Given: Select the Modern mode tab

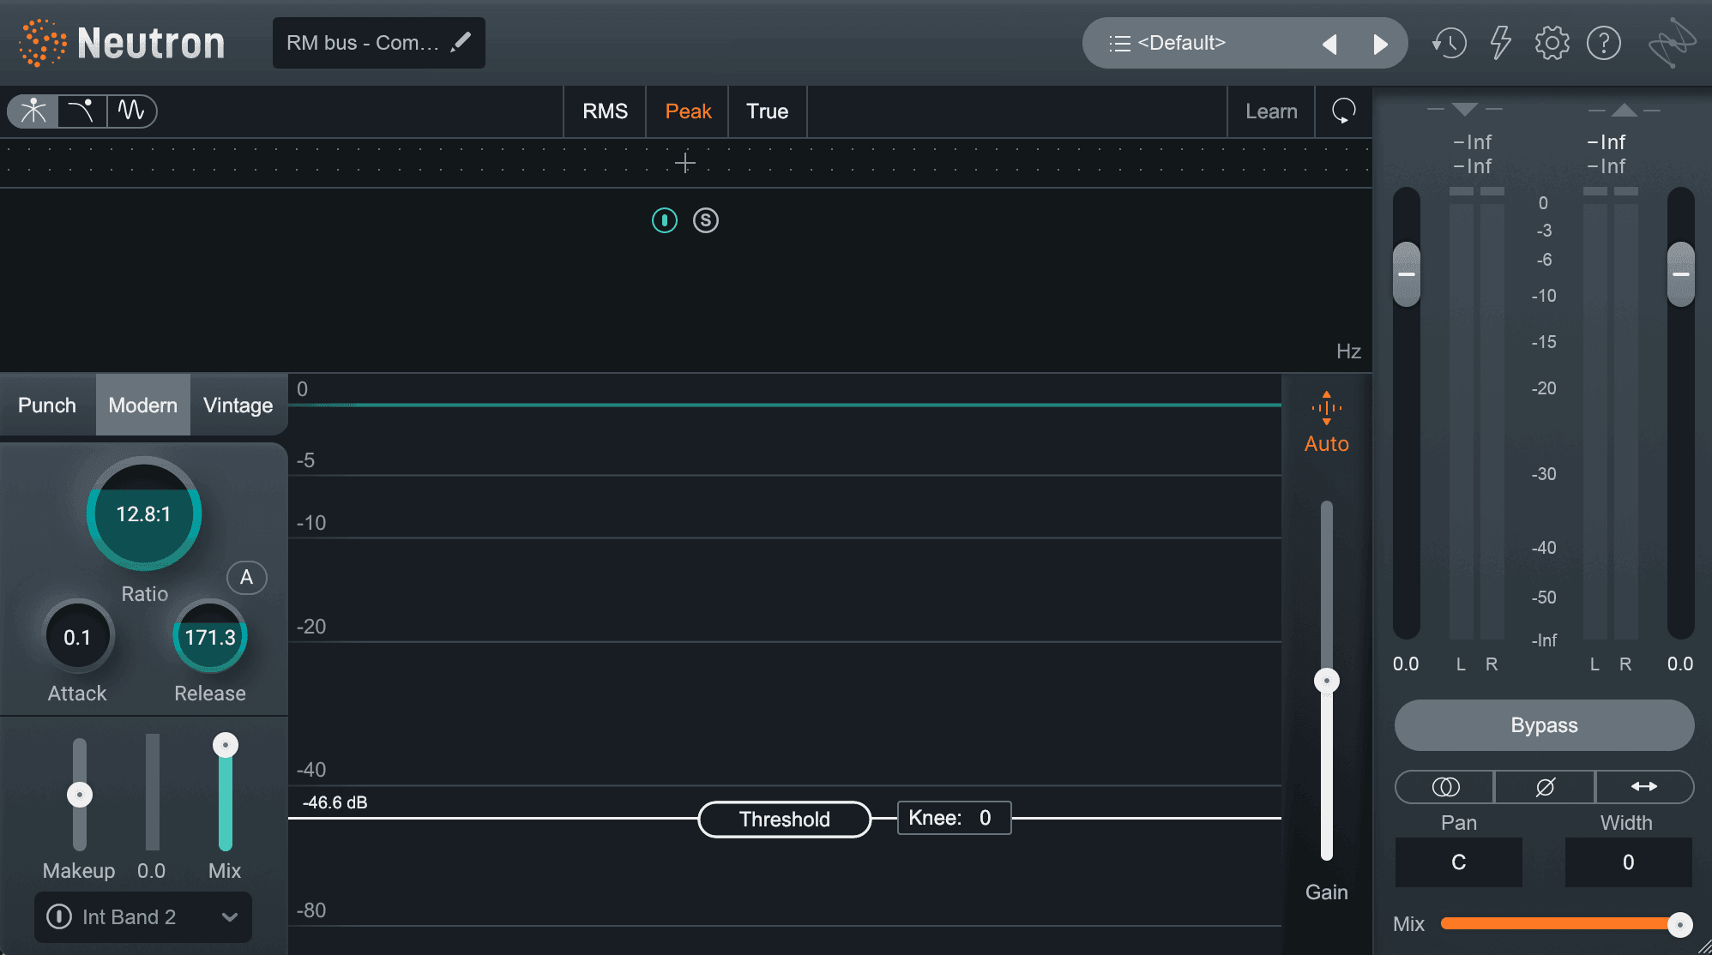Looking at the screenshot, I should (x=142, y=405).
